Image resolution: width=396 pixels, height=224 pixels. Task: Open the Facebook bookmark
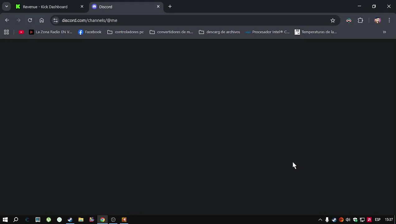90,32
